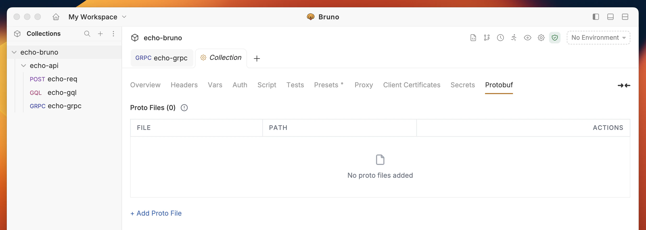646x230 pixels.
Task: Open the Tests settings tab
Action: tap(295, 85)
